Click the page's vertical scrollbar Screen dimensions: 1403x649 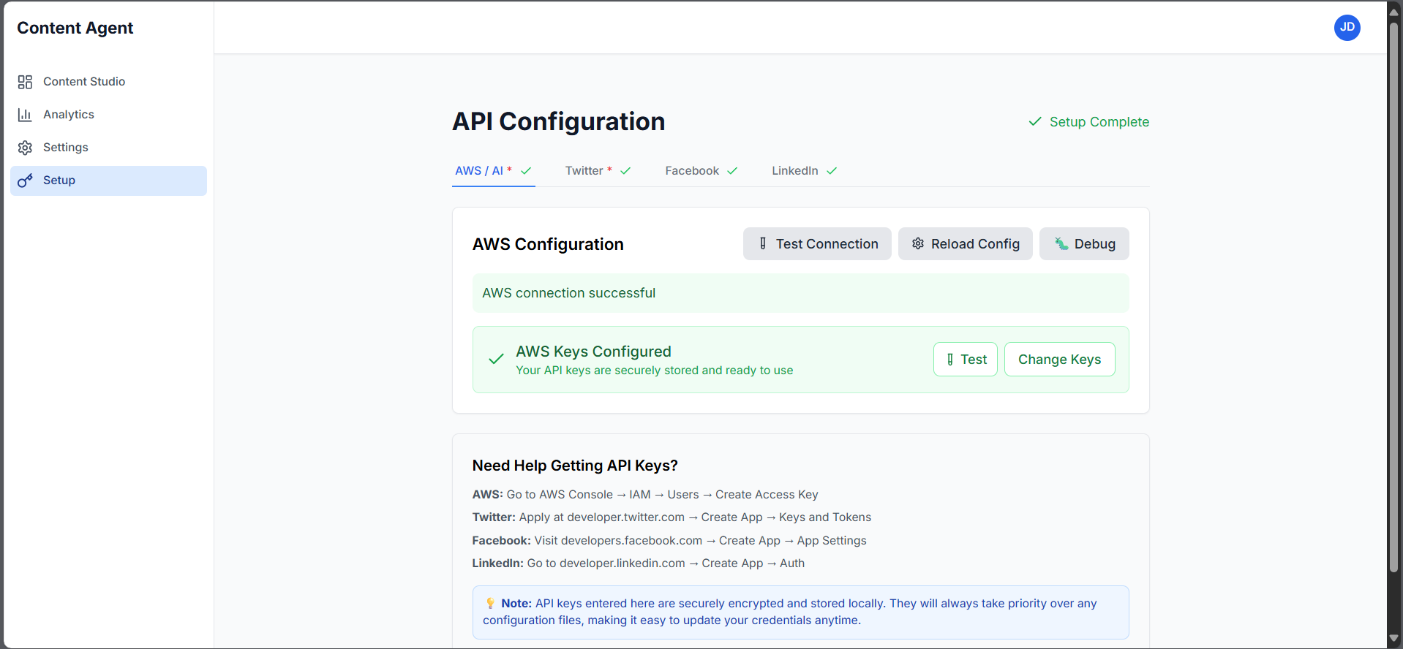click(x=1393, y=292)
